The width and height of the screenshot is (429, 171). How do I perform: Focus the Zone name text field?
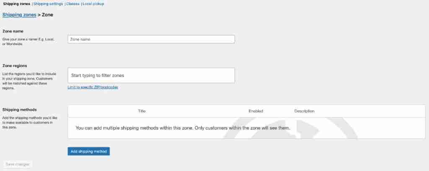151,39
